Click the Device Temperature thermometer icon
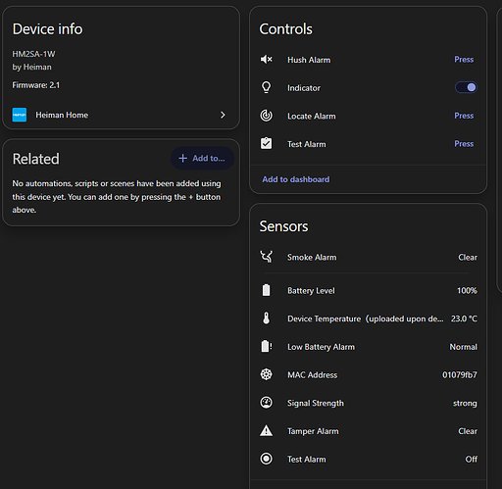The height and width of the screenshot is (489, 502). (266, 318)
